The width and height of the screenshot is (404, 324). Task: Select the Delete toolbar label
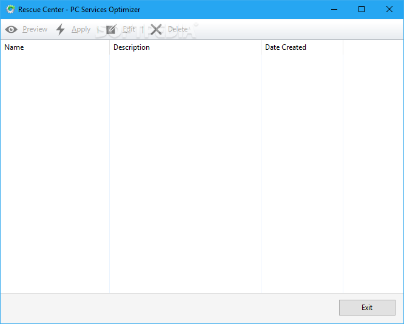pos(178,29)
